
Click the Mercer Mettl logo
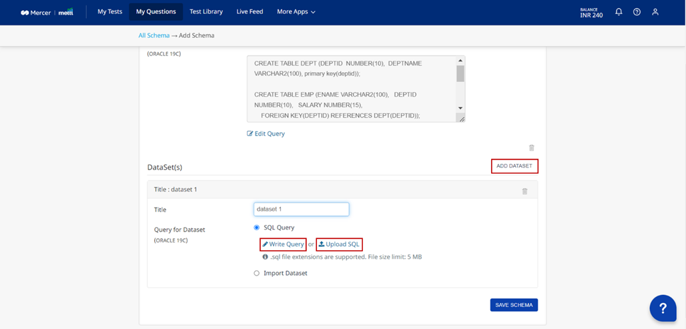(47, 12)
